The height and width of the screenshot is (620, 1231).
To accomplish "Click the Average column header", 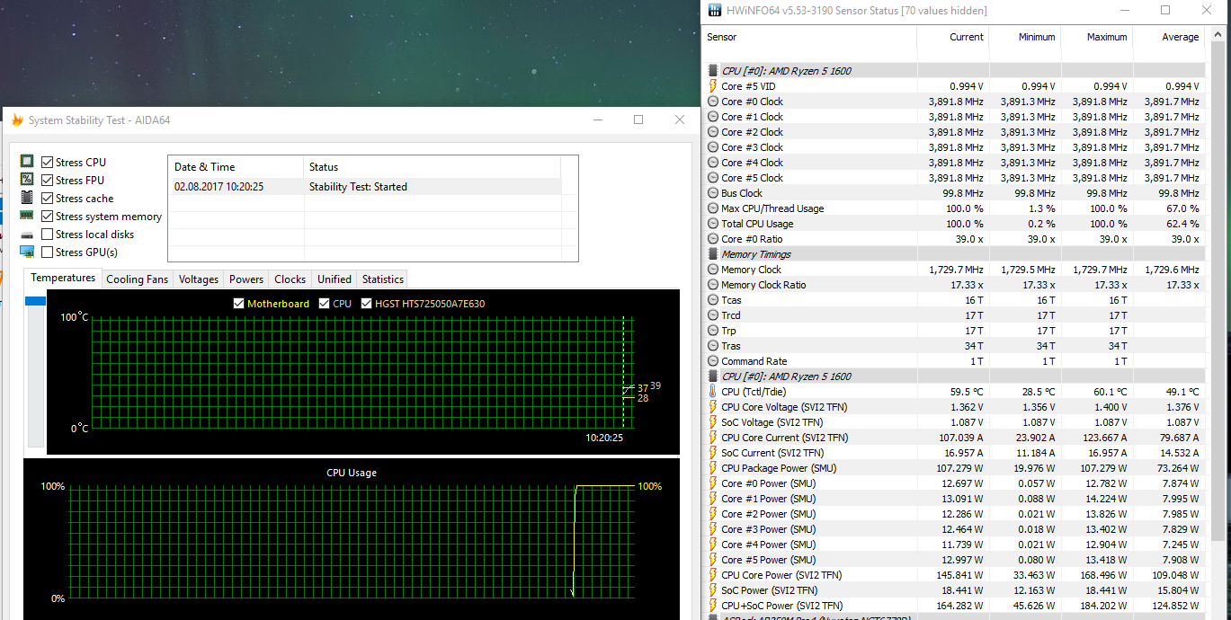I will click(1168, 37).
